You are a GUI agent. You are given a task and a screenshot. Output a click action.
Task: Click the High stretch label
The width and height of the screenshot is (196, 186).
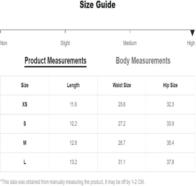[191, 43]
